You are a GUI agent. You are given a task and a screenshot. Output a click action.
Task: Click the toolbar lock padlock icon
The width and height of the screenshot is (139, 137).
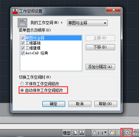pyautogui.click(x=135, y=133)
